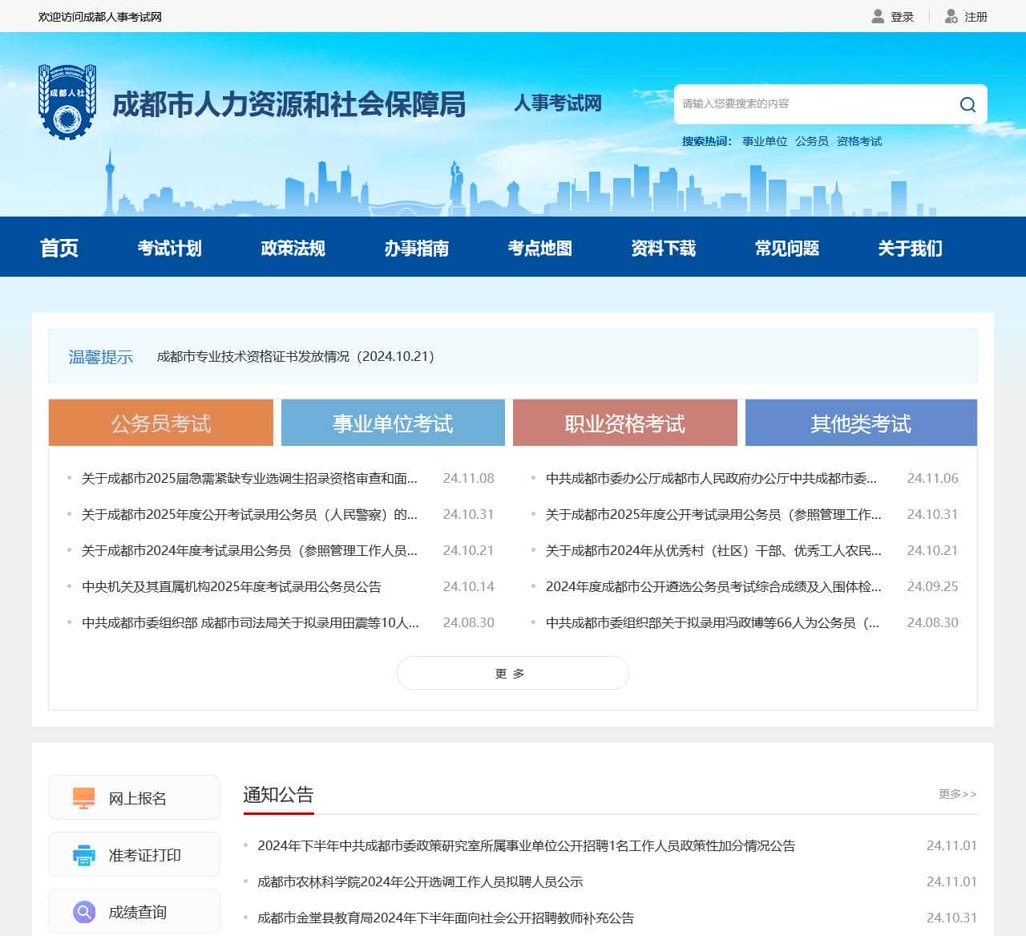This screenshot has width=1026, height=936.
Task: Expand the list with the 更多 button
Action: [512, 673]
